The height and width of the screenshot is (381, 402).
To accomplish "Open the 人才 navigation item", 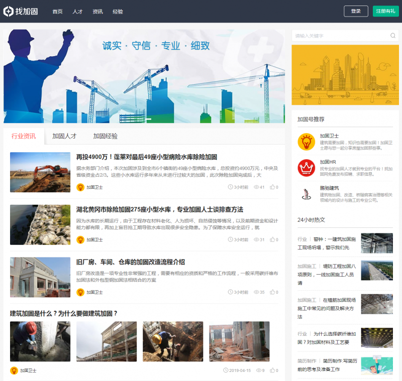I will tap(77, 12).
